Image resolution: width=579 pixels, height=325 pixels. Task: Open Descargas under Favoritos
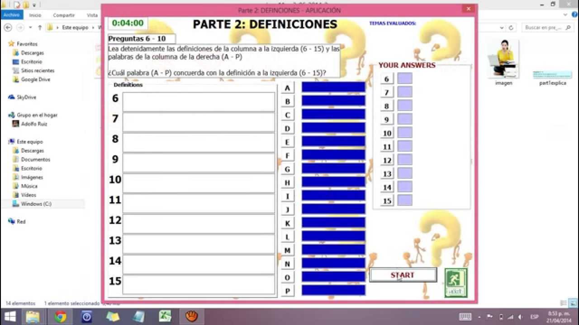[32, 53]
